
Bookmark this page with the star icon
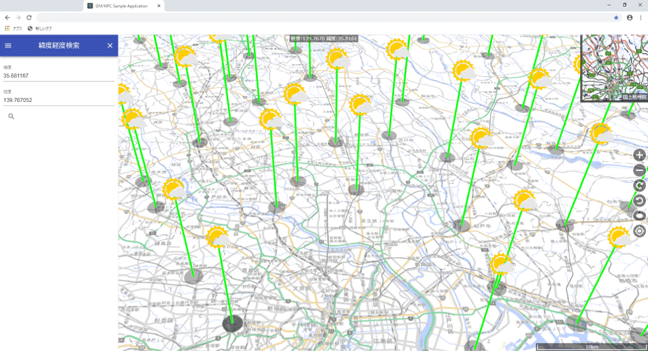click(616, 18)
